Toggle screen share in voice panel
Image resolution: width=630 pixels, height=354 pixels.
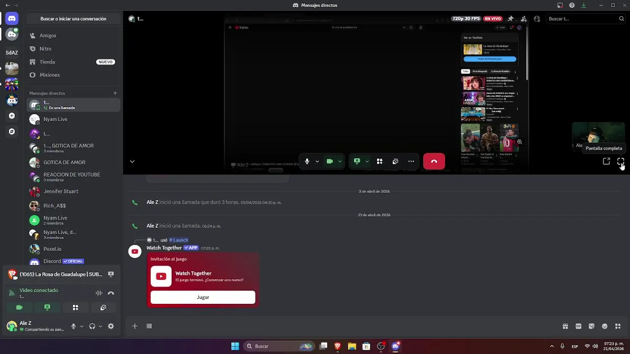click(47, 307)
